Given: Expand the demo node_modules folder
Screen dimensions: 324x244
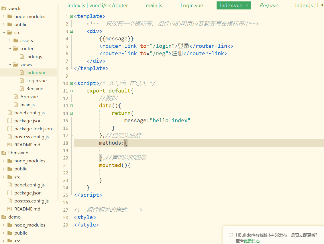Looking at the screenshot, I should 3,225.
